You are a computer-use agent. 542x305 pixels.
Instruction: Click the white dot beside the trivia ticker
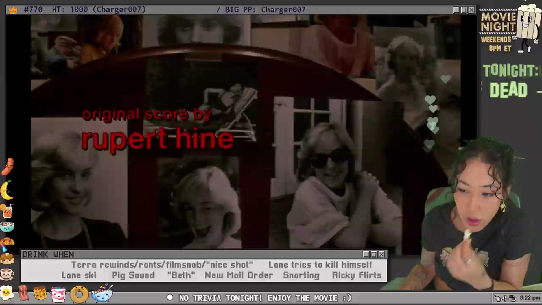point(170,297)
